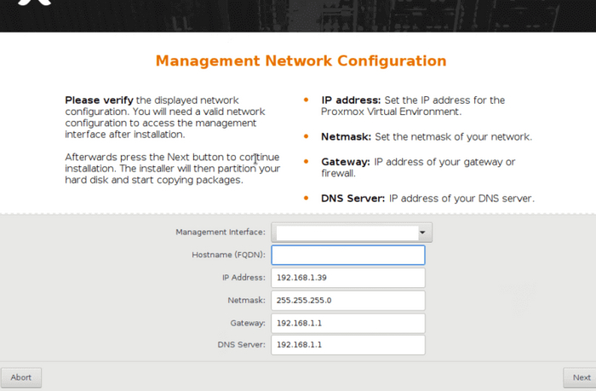This screenshot has width=596, height=391.
Task: Click the orange bullet beside IP address description
Action: [x=307, y=101]
